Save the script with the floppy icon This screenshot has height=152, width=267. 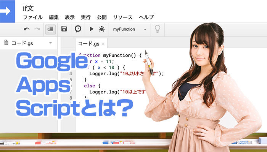[x=64, y=29]
